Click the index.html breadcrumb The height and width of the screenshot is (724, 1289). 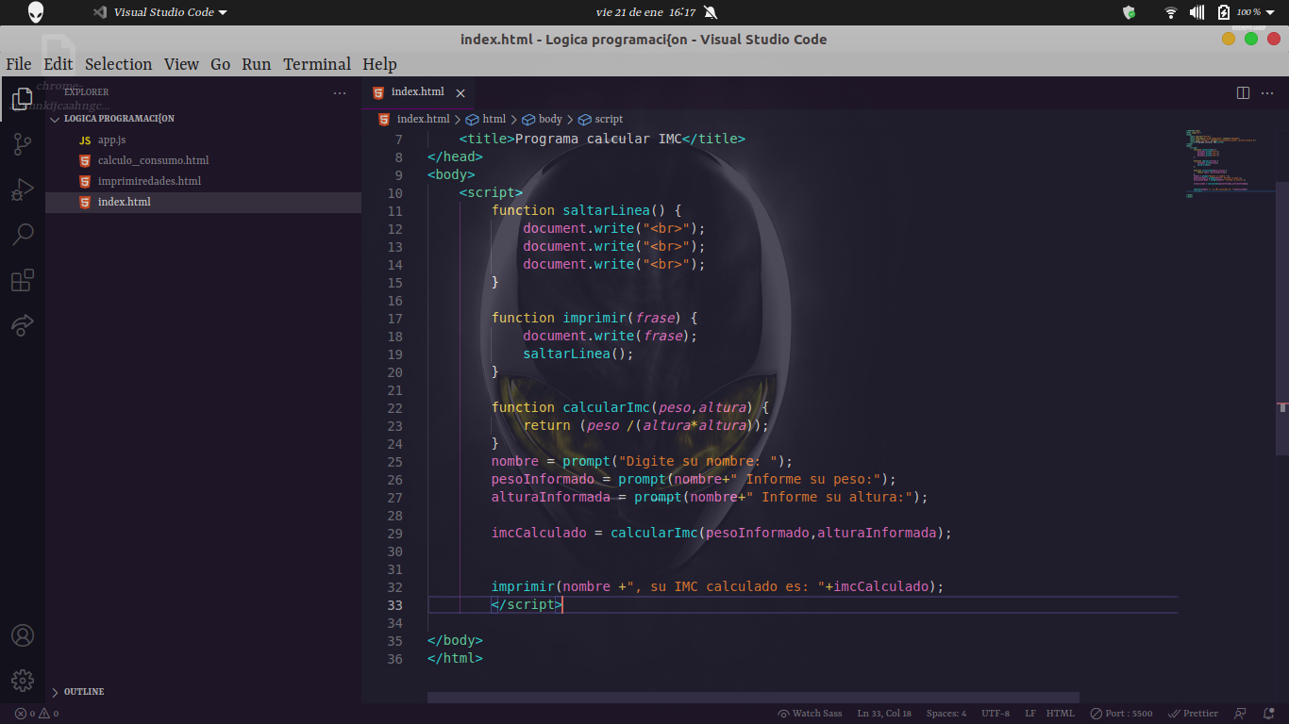[414, 119]
